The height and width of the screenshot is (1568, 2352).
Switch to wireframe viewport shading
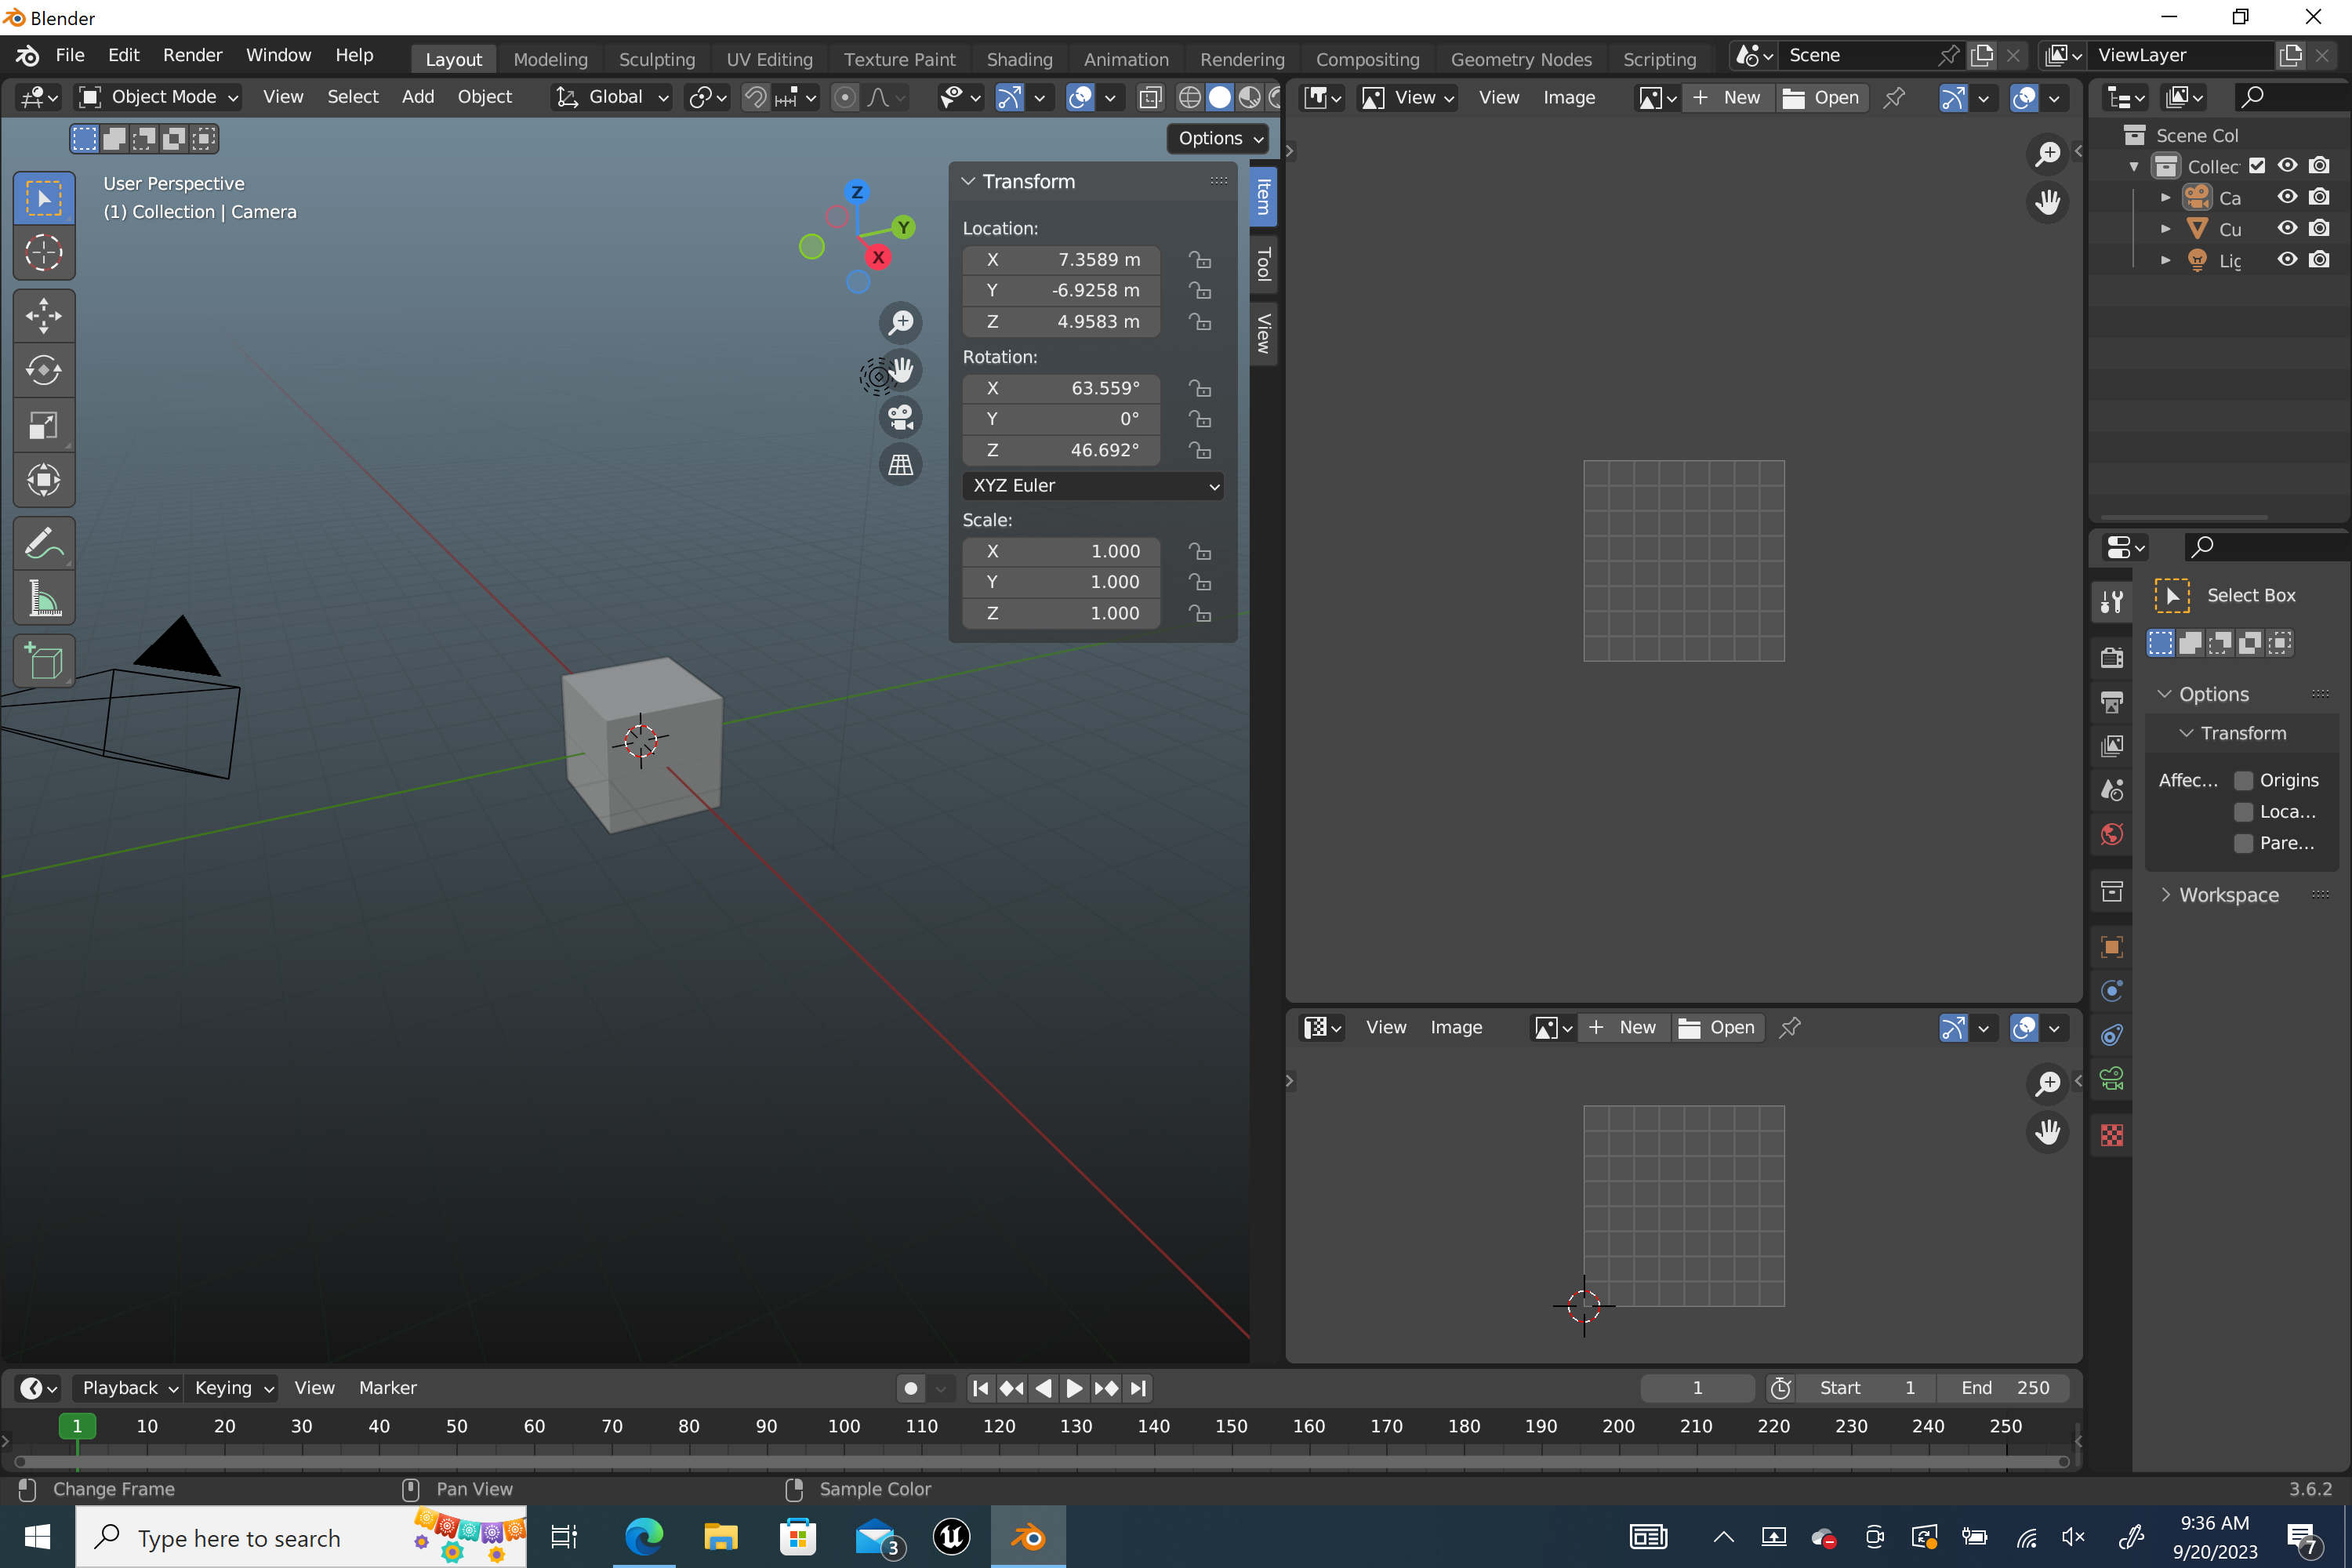1189,97
